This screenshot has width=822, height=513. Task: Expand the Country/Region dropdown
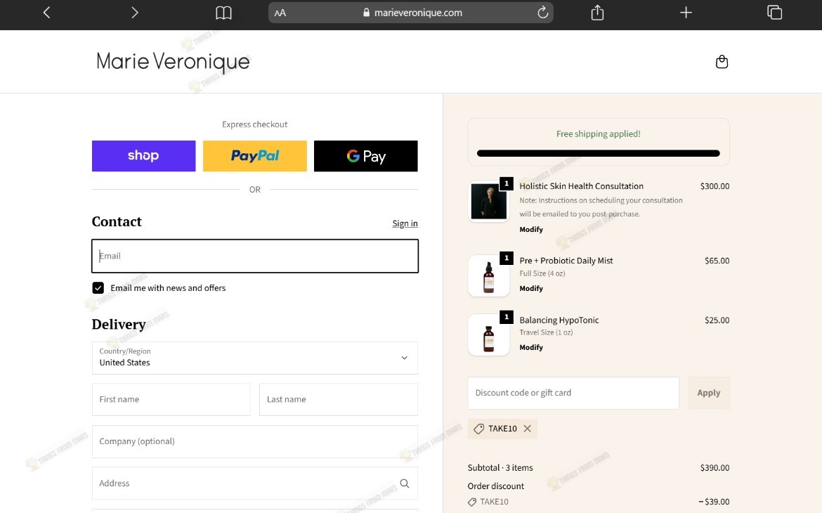click(x=255, y=358)
